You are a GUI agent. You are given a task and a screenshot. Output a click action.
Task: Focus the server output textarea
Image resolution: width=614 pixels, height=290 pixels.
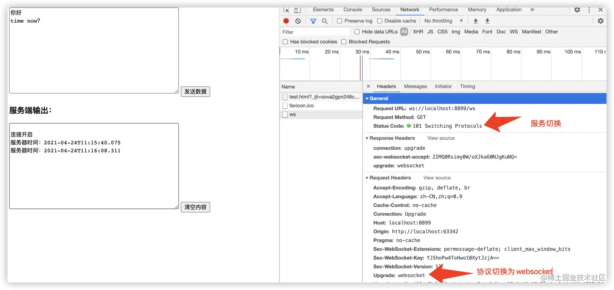pyautogui.click(x=94, y=166)
